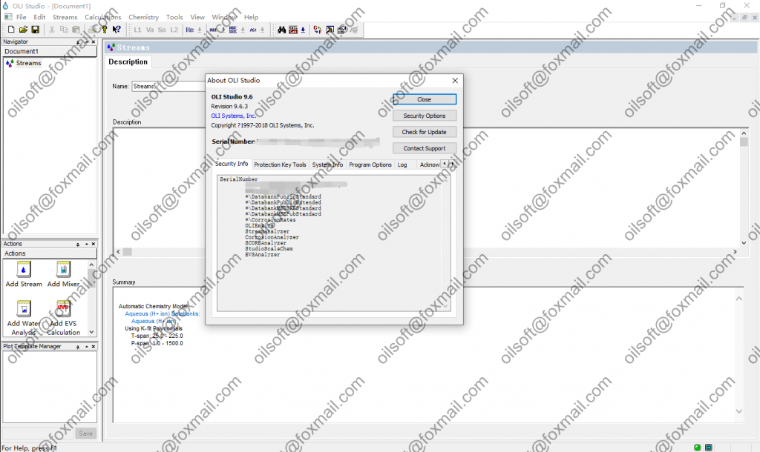The height and width of the screenshot is (452, 760).
Task: Click the L2 second liquid toolbar button
Action: point(174,30)
